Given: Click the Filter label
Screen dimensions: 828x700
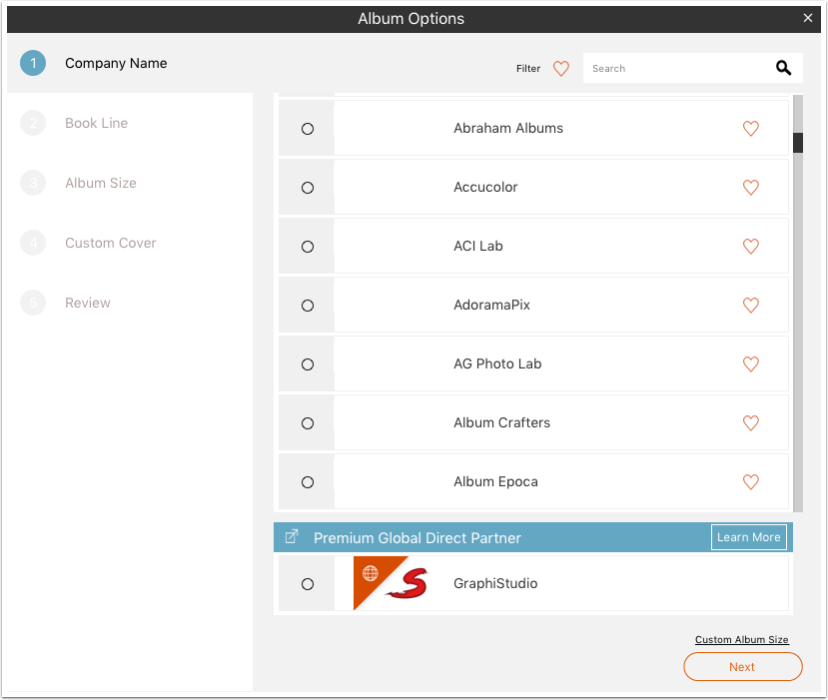Looking at the screenshot, I should click(528, 69).
